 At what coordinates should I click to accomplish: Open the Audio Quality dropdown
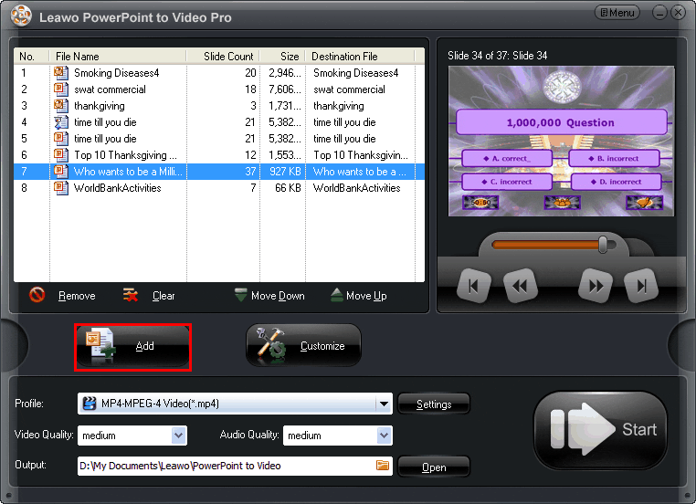[x=385, y=436]
